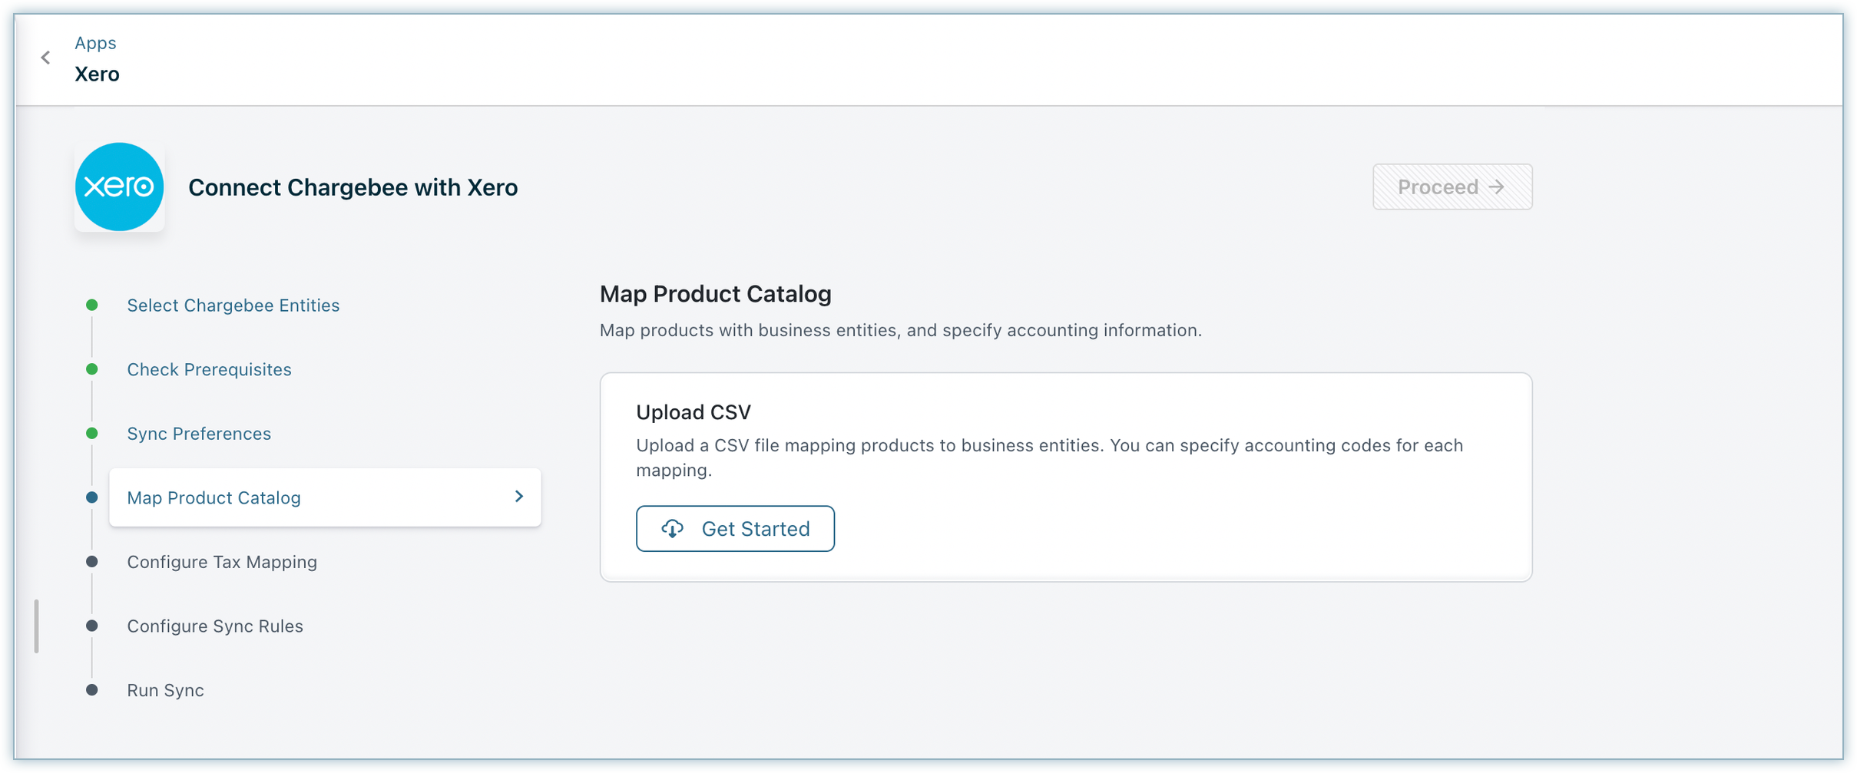
Task: Switch to the Sync Preferences step
Action: 199,434
